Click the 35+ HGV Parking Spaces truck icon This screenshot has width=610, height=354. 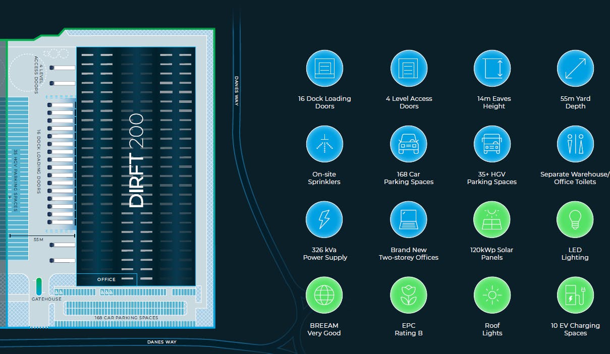492,144
